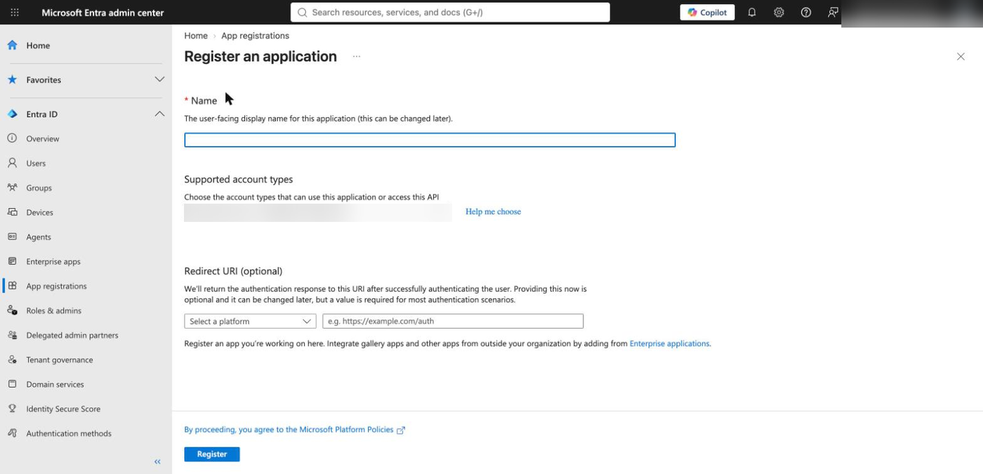Click the Entra ID diamond icon
Viewport: 983px width, 474px height.
(13, 114)
